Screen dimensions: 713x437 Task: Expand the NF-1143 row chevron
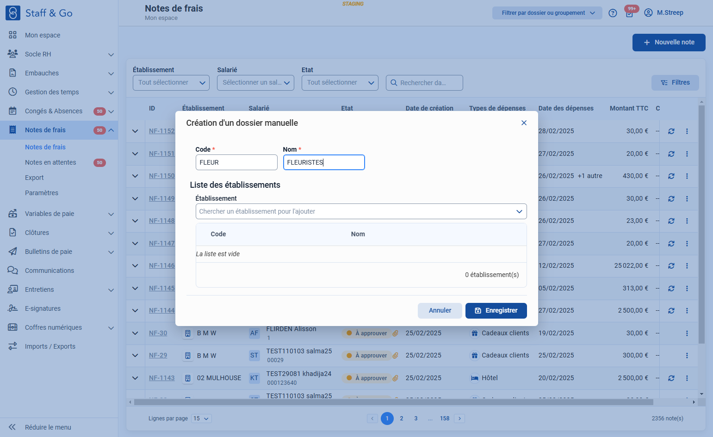pyautogui.click(x=135, y=378)
